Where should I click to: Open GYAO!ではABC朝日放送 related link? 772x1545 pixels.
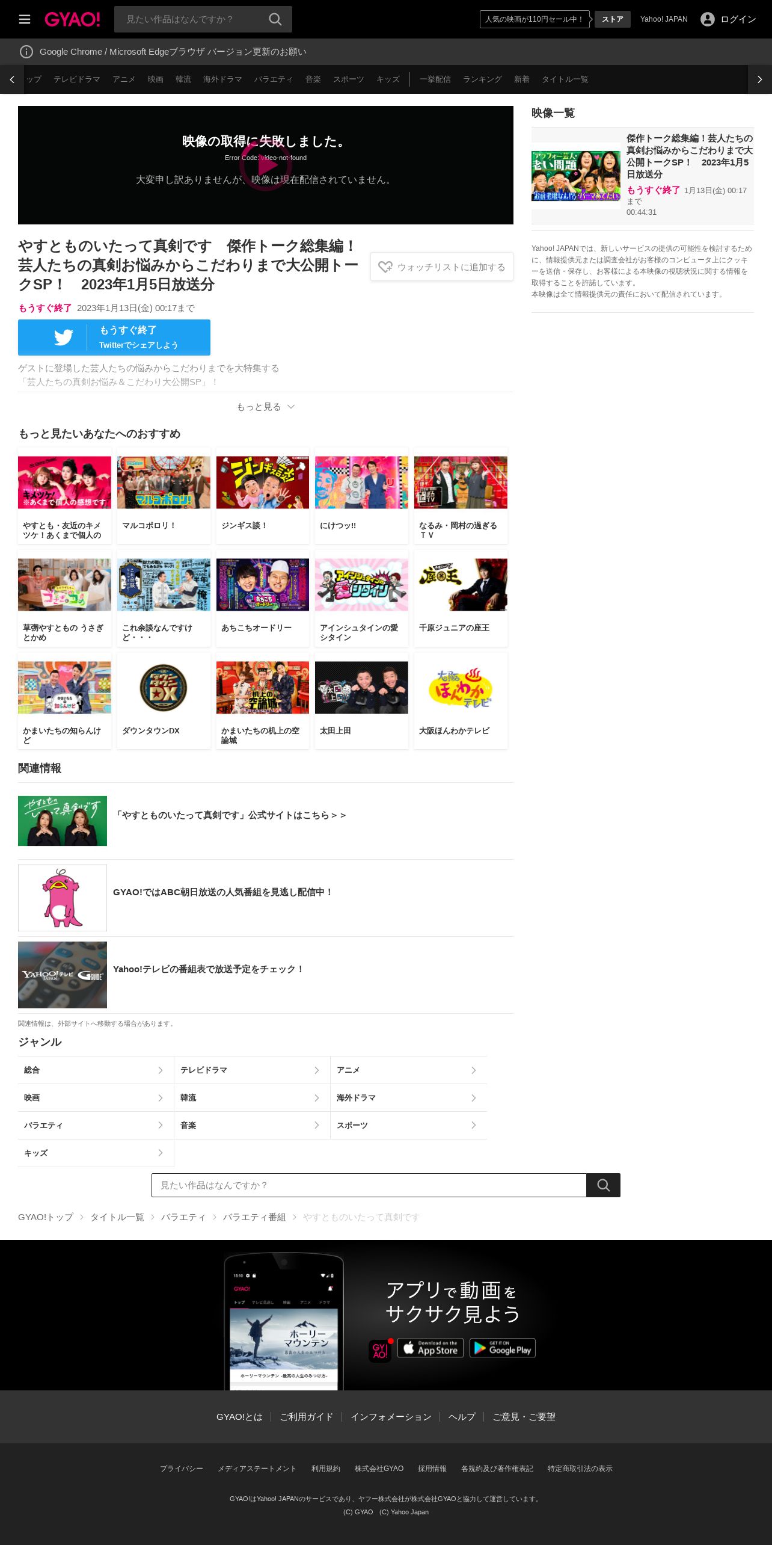(223, 892)
